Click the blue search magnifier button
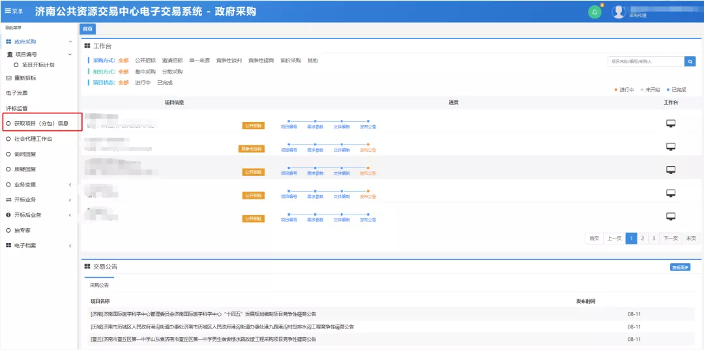 click(690, 61)
